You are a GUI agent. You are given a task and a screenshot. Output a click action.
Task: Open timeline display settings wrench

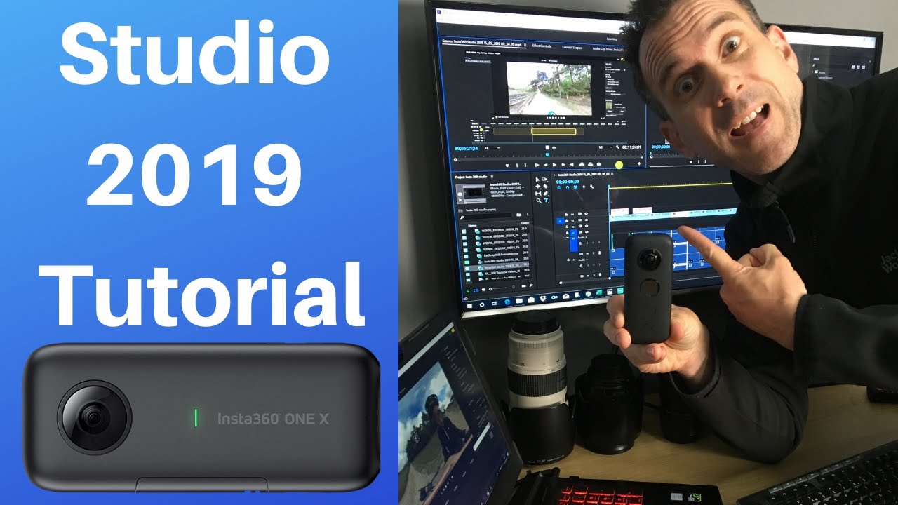point(591,187)
